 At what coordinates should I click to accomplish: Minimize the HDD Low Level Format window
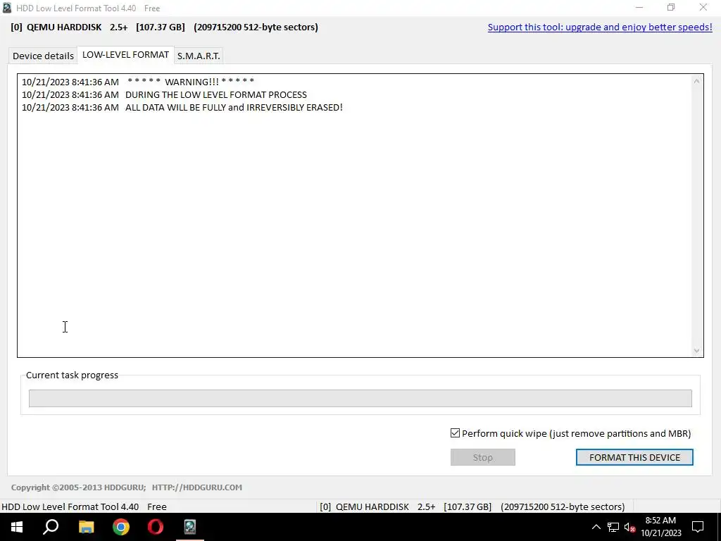tap(639, 8)
